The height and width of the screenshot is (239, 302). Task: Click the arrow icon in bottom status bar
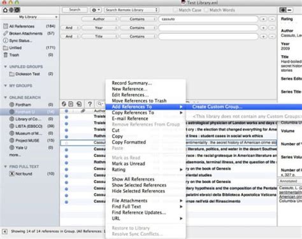point(4,231)
